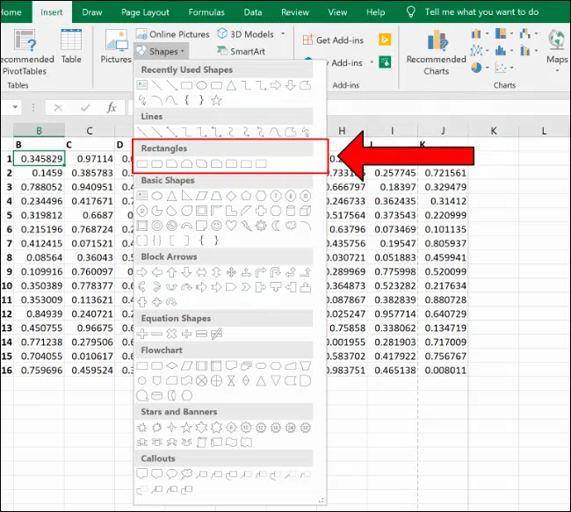
Task: Open the SmartArt button
Action: [x=240, y=52]
